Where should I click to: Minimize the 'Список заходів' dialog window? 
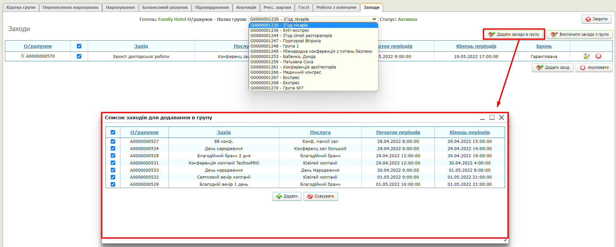coord(482,118)
